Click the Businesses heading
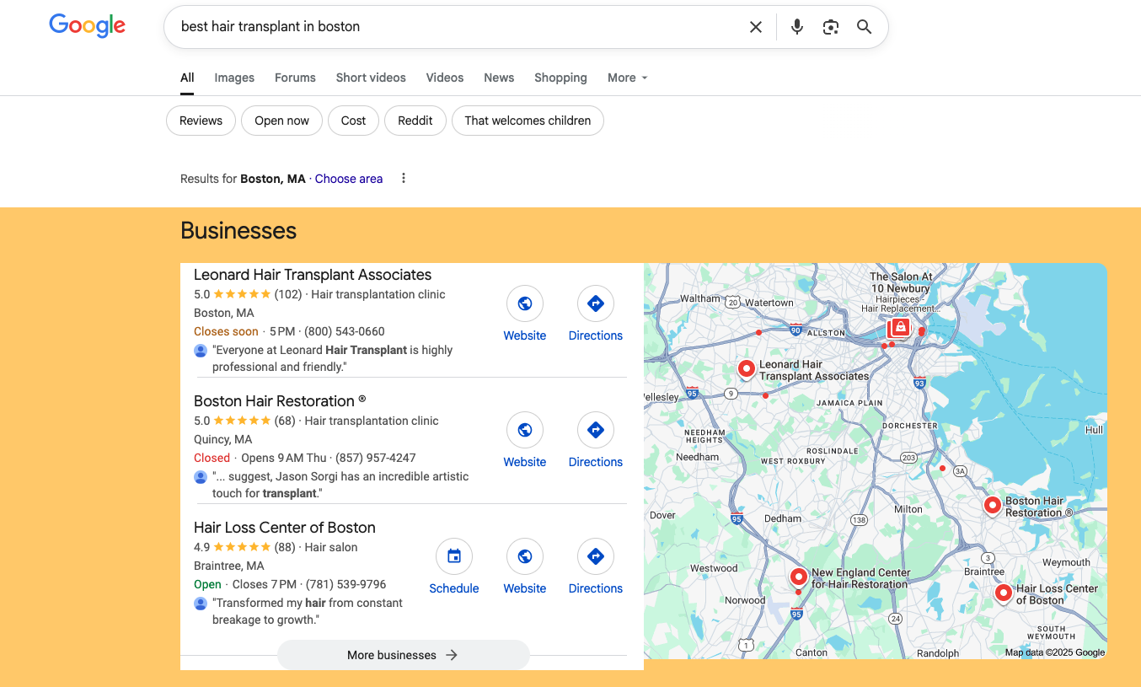 238,231
